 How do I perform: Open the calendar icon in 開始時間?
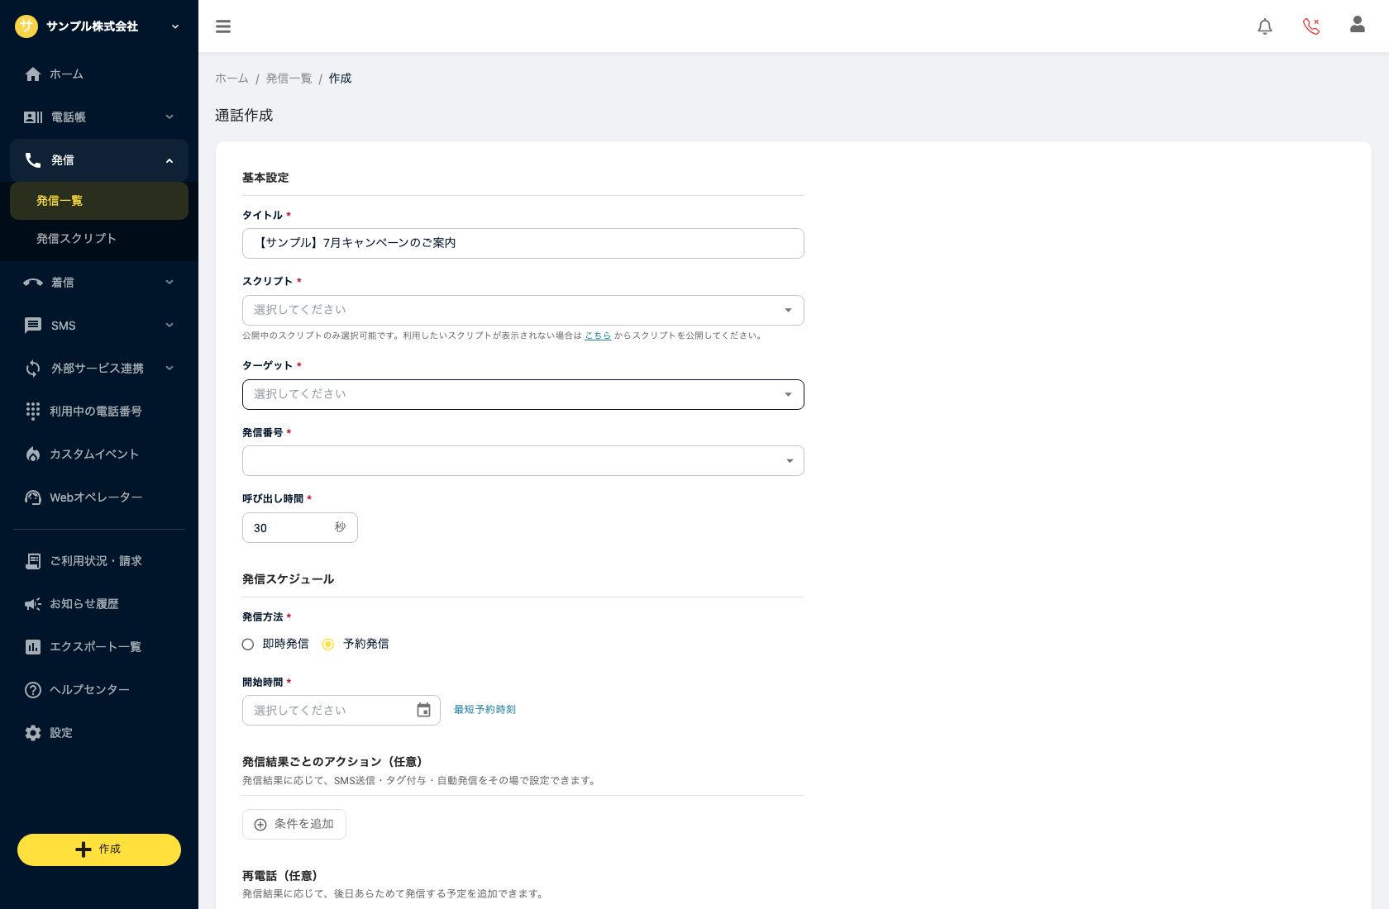(x=423, y=710)
